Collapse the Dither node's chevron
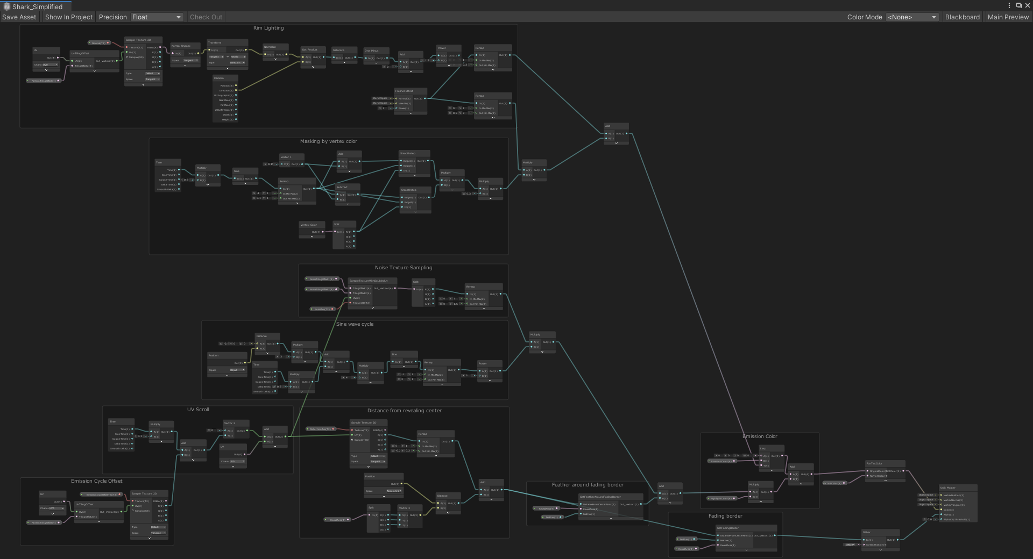This screenshot has height=559, width=1033. [880, 550]
